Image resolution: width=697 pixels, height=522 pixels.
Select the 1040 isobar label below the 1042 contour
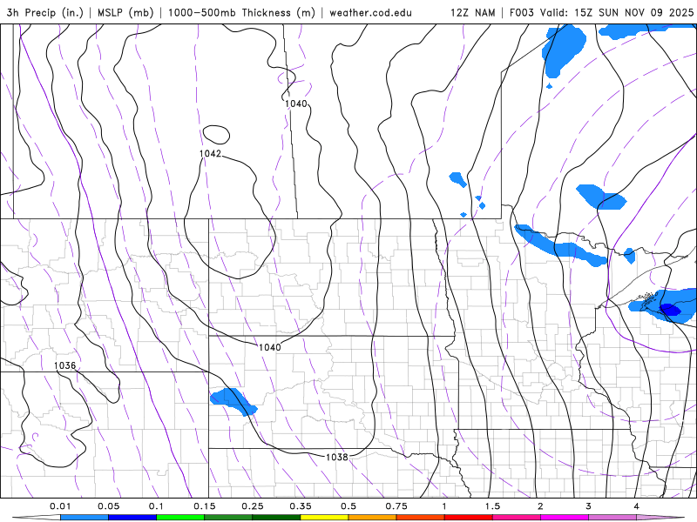click(x=270, y=347)
